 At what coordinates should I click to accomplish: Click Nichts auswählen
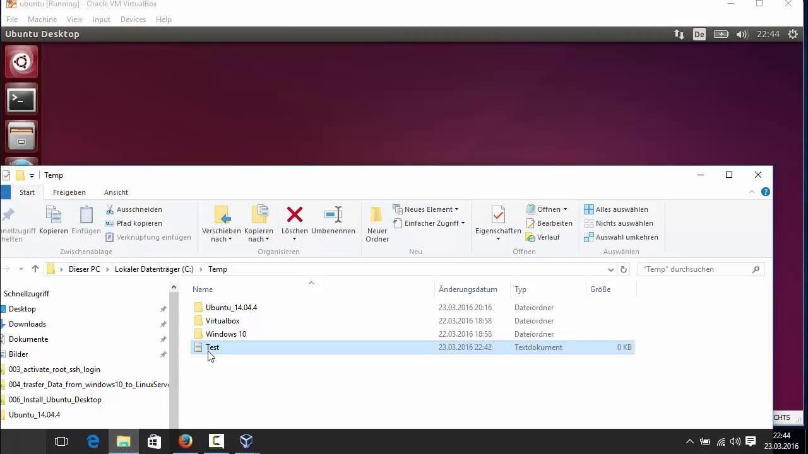pyautogui.click(x=619, y=223)
